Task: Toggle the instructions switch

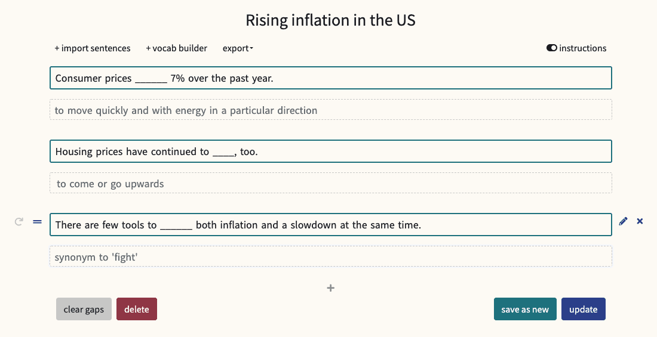Action: click(552, 48)
